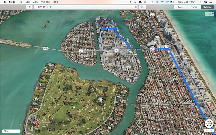Select the Satellite view mode
216x135 pixels.
[208, 7]
